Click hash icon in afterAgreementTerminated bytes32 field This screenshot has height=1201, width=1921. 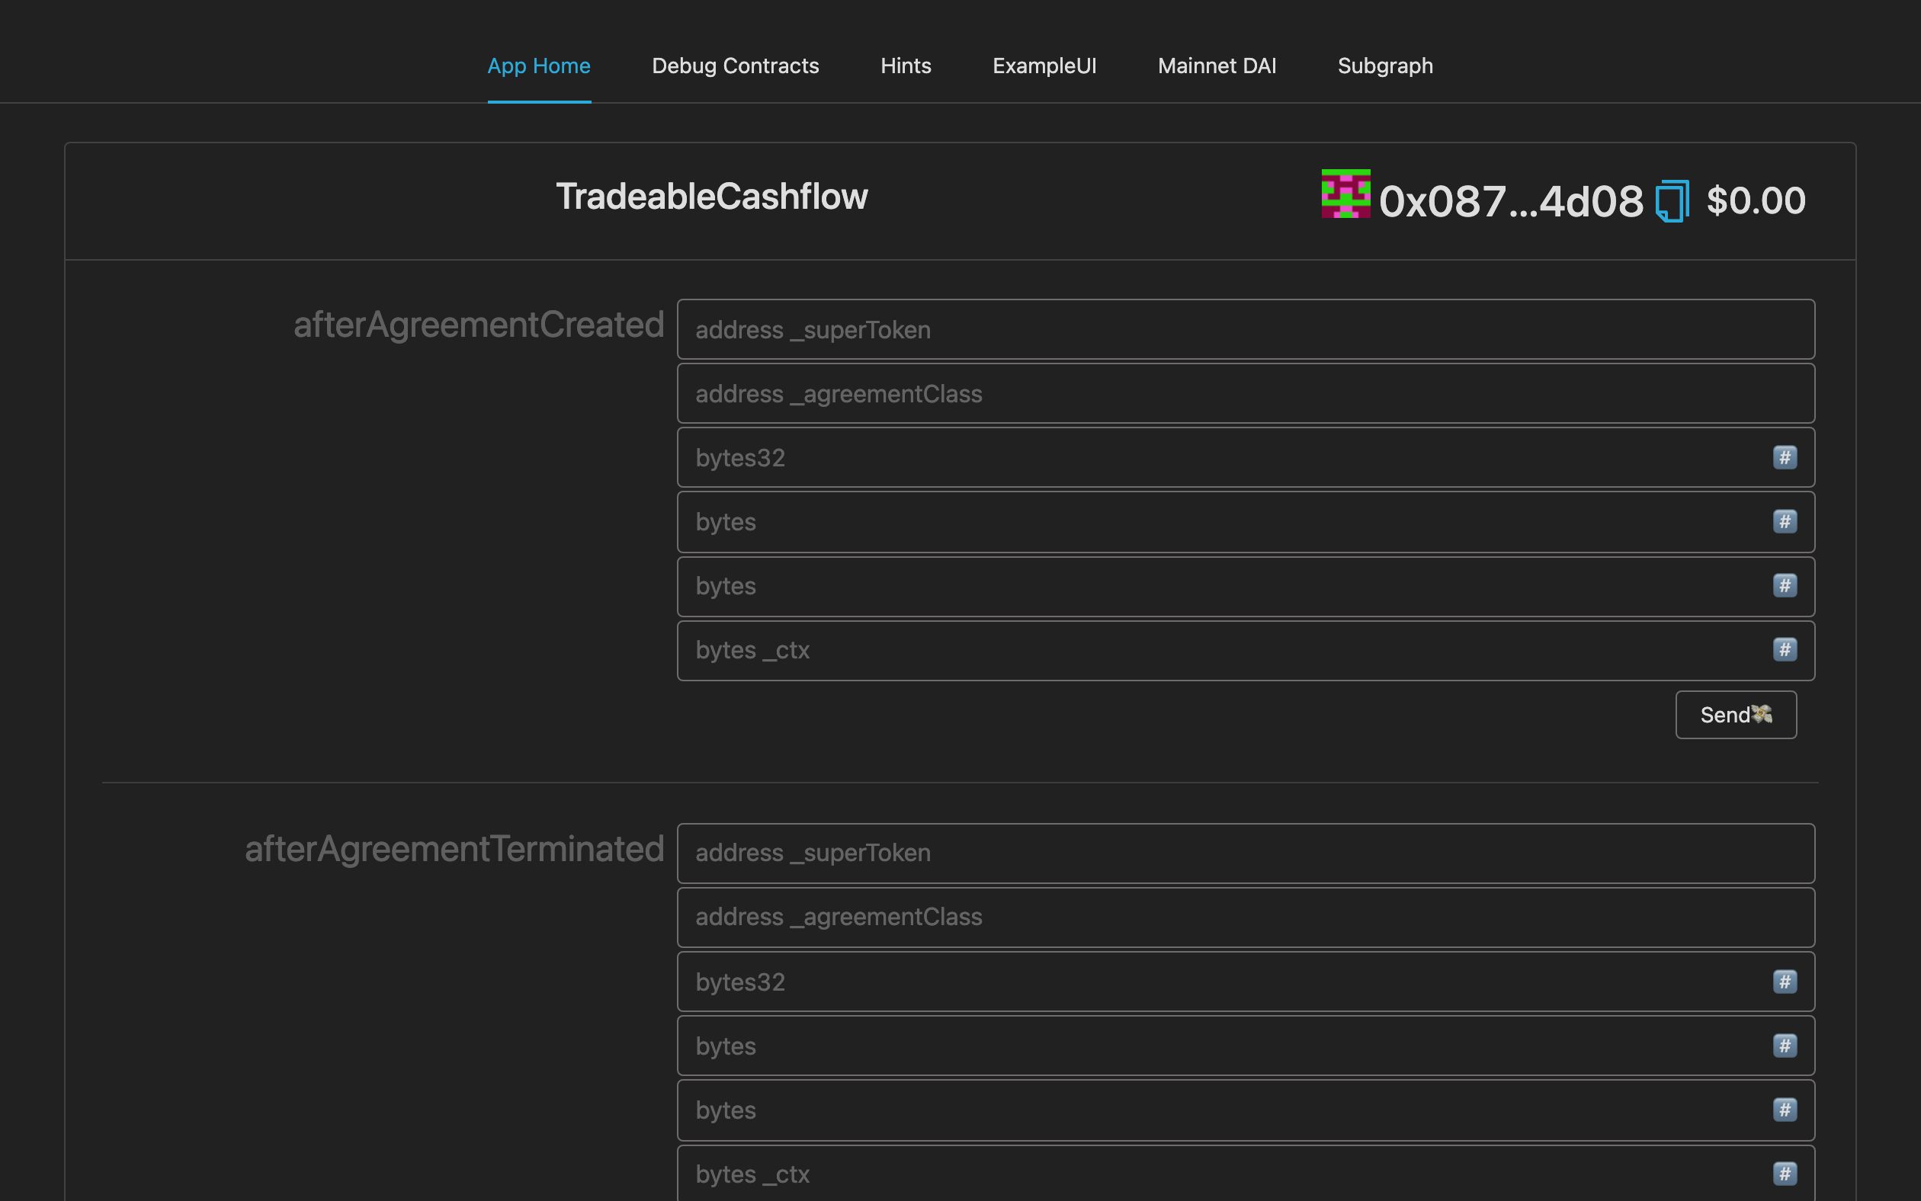pyautogui.click(x=1785, y=982)
